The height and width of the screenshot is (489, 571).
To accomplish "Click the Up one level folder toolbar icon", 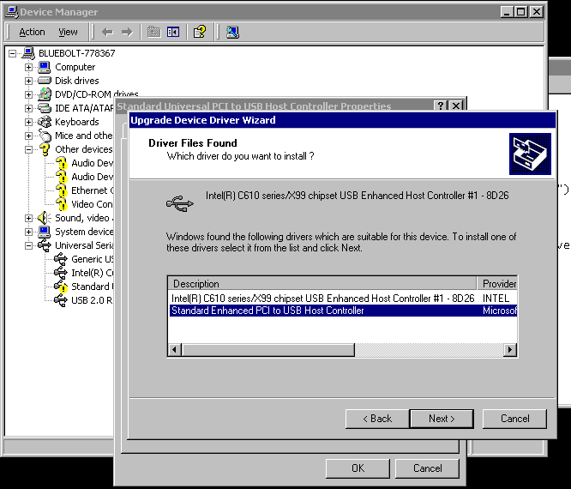I will 154,32.
